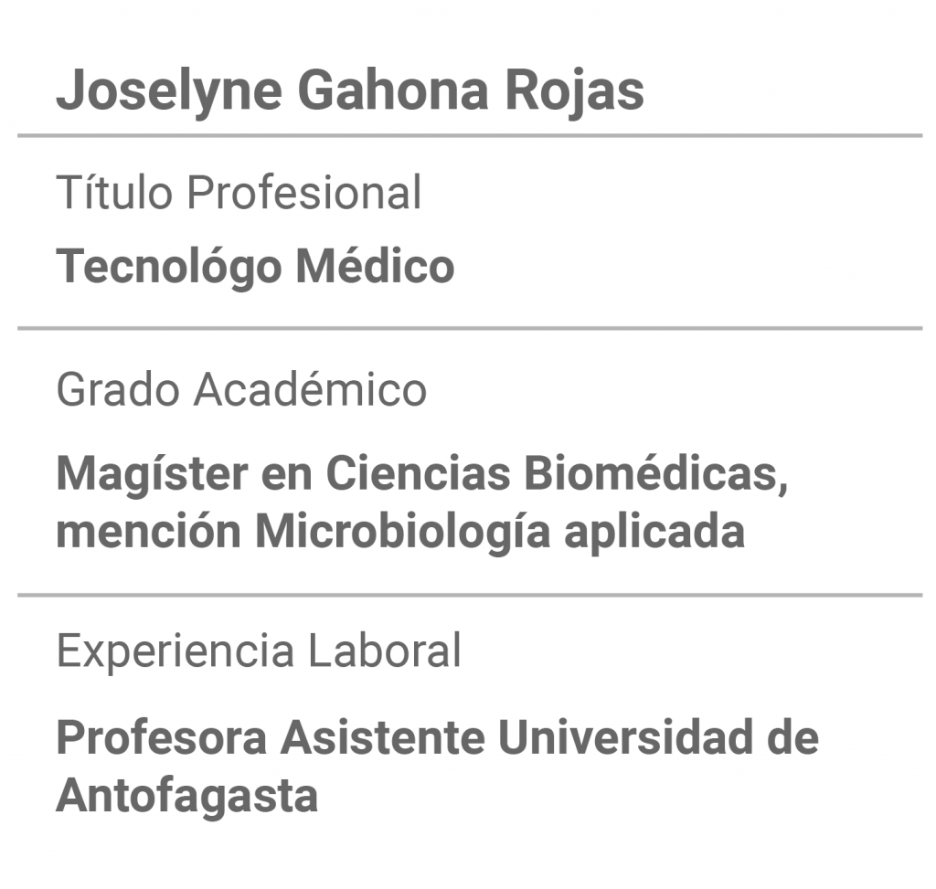Click the Profesora Asistente Universidad de line

tap(438, 737)
